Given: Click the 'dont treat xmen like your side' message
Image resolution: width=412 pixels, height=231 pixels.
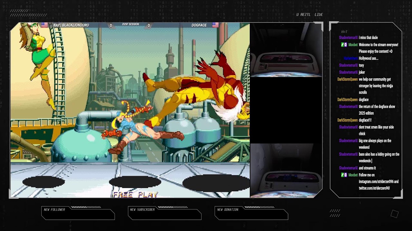Looking at the screenshot, I should [376, 131].
